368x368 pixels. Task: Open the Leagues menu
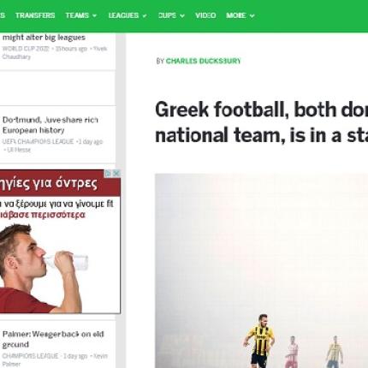128,15
